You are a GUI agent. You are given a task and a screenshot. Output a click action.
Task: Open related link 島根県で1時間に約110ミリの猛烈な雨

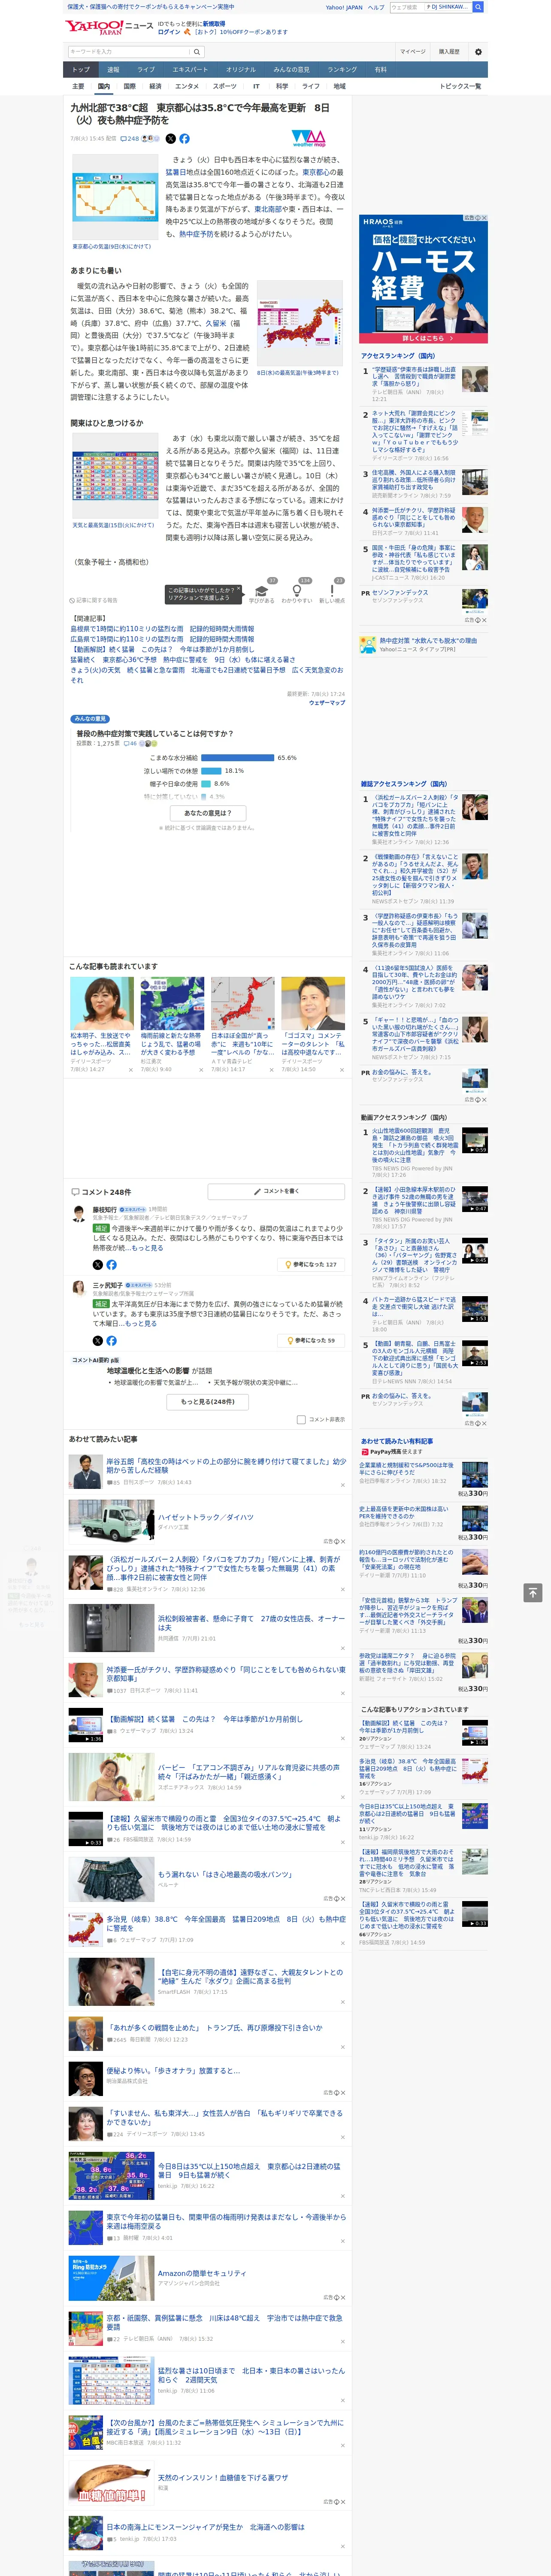click(162, 629)
